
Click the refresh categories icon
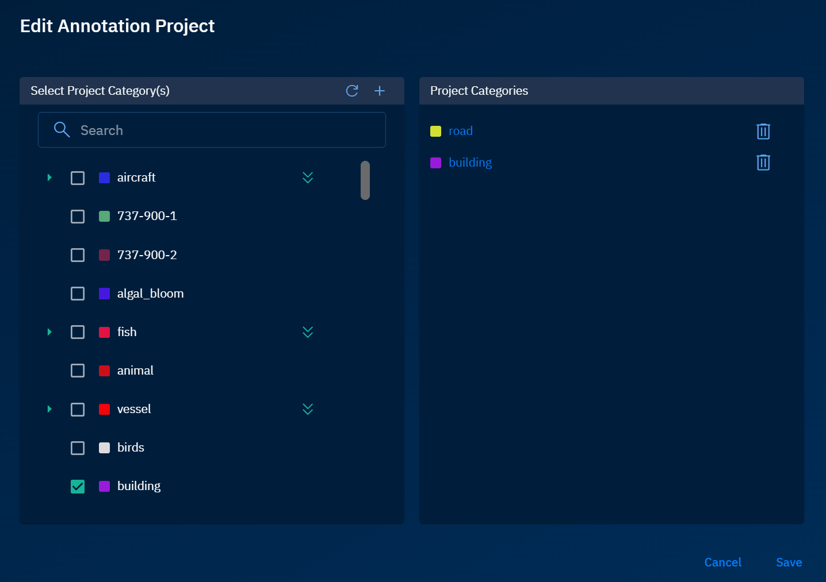pos(352,91)
